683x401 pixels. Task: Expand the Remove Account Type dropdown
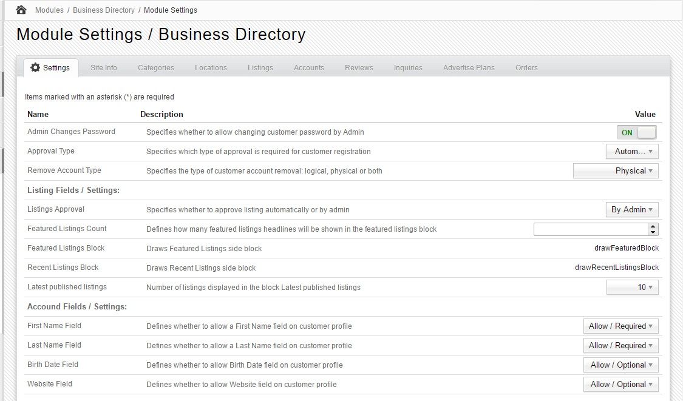616,170
